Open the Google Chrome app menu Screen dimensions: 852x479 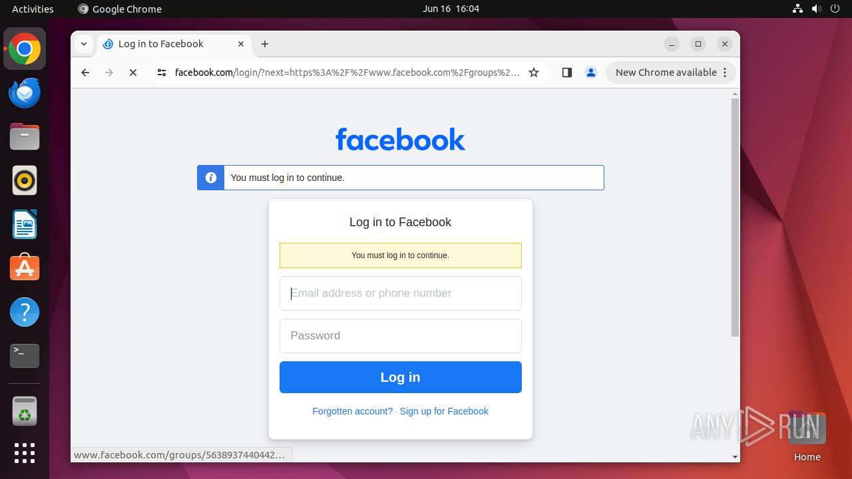[x=120, y=9]
